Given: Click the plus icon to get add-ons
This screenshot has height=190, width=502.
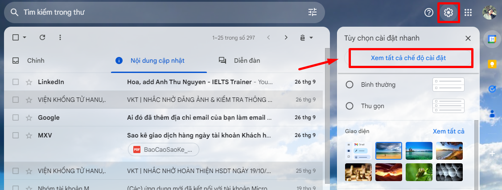Looking at the screenshot, I should click(492, 154).
